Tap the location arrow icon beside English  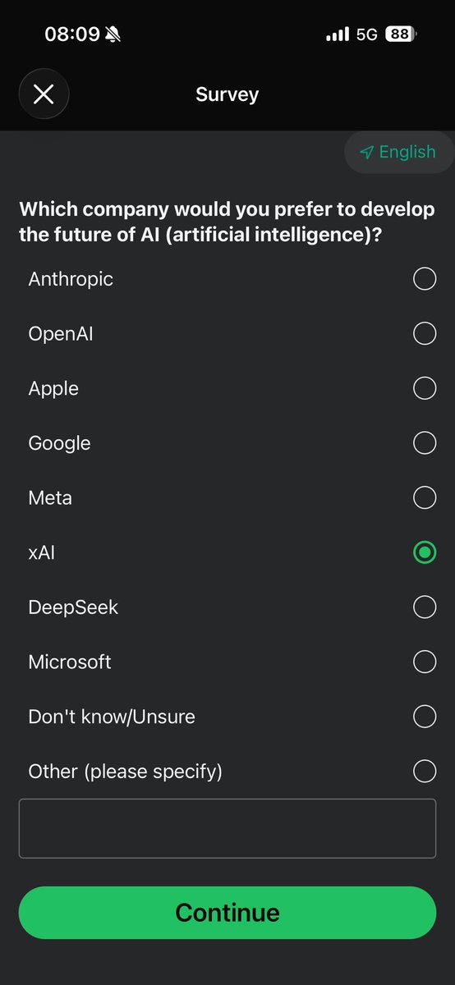coord(366,153)
